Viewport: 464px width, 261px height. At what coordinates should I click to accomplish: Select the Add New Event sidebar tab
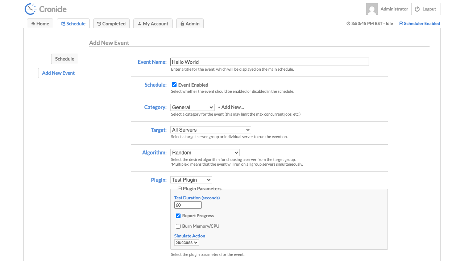58,73
